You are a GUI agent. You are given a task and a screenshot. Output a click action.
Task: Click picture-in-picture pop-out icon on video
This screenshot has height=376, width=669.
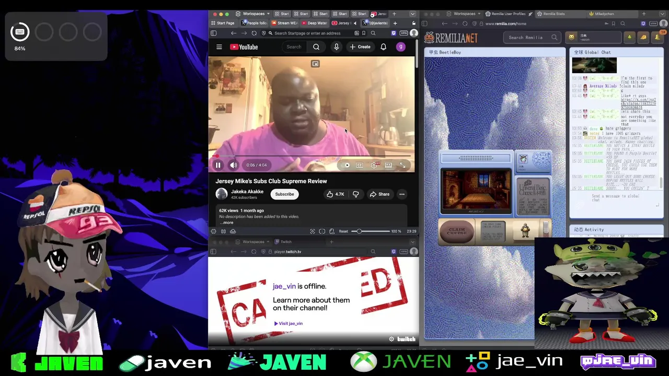315,64
